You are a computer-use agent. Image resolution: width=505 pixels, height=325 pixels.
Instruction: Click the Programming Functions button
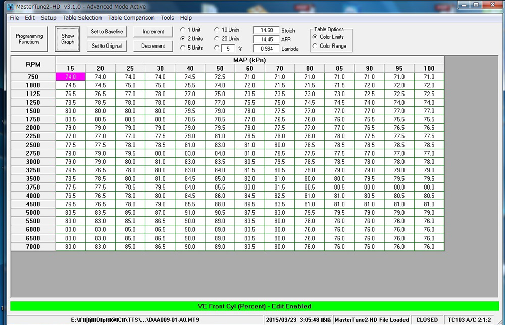(x=29, y=39)
